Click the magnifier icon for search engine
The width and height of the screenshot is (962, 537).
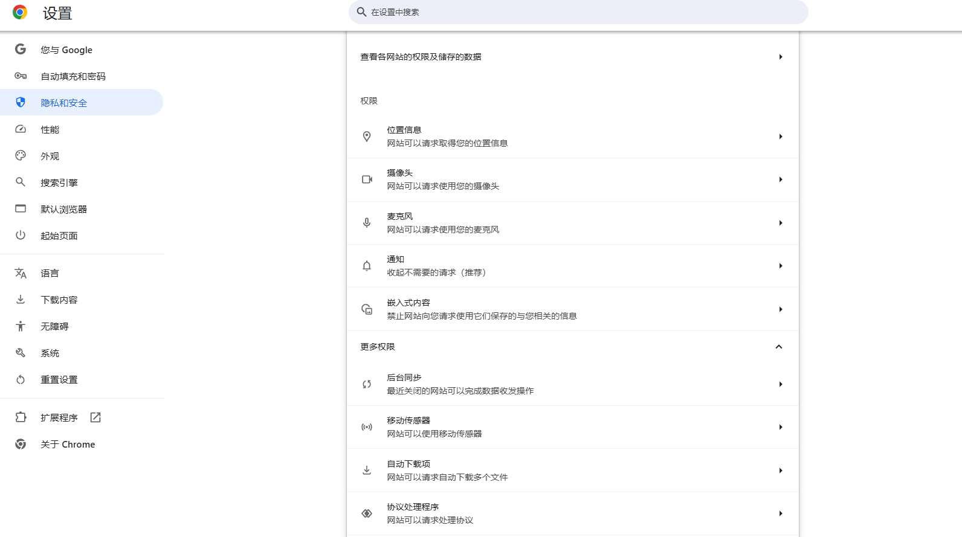21,182
